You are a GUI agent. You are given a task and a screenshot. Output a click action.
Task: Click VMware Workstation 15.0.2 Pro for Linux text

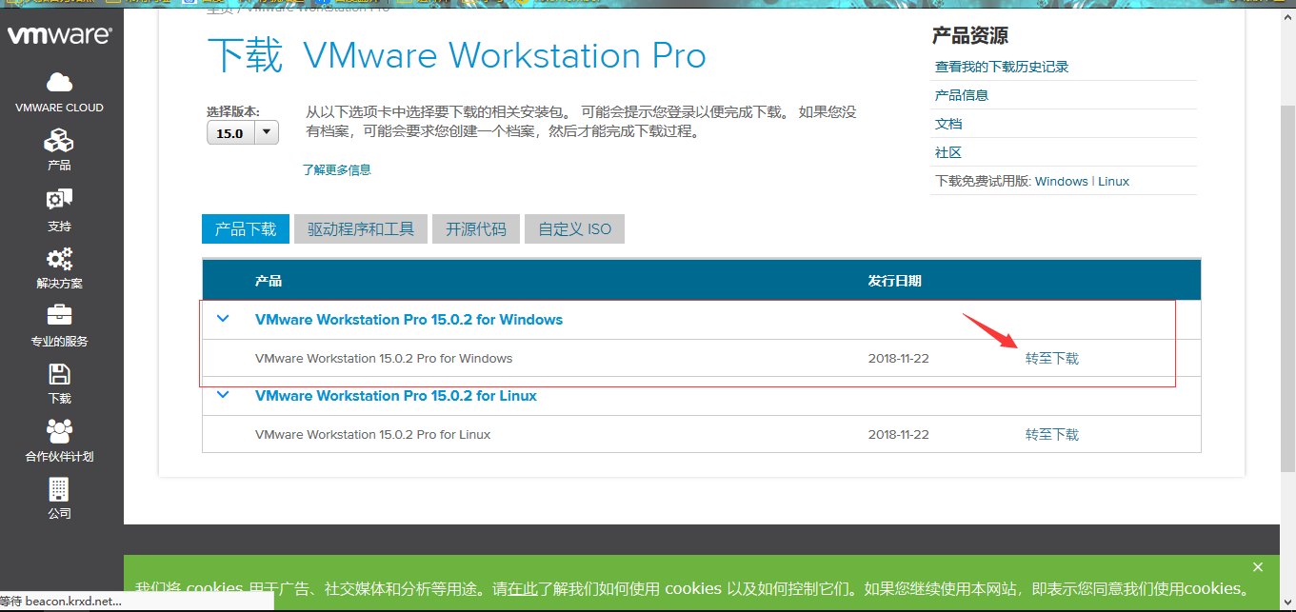coord(373,435)
